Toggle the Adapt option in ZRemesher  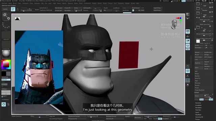160,119
